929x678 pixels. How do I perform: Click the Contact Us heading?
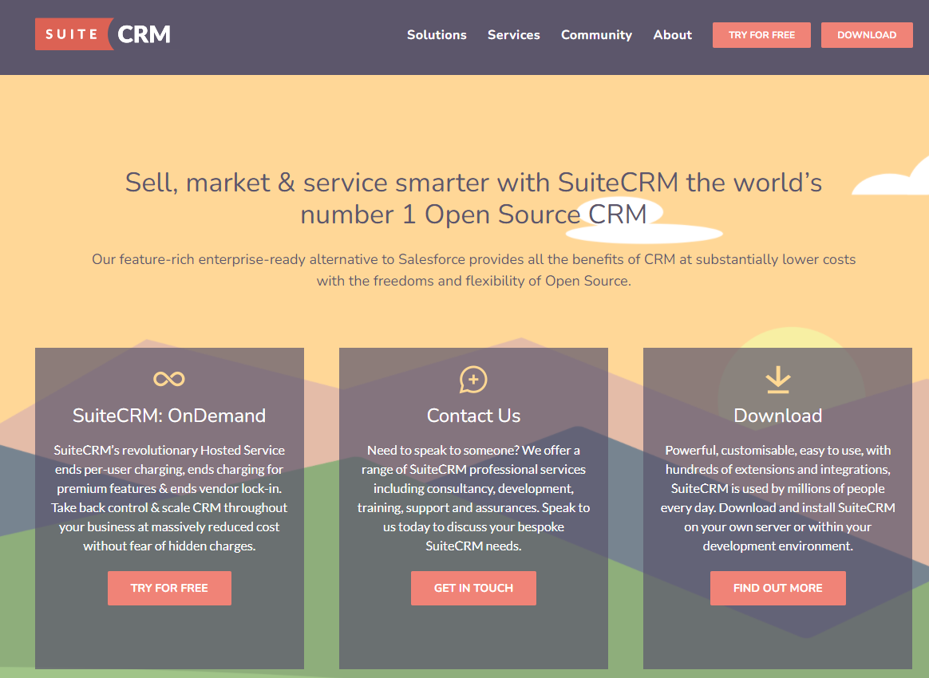pos(473,416)
